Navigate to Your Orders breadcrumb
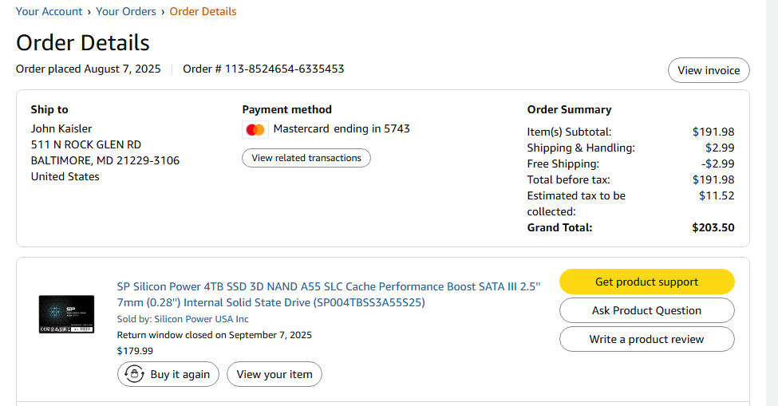Viewport: 778px width, 406px height. pos(128,11)
